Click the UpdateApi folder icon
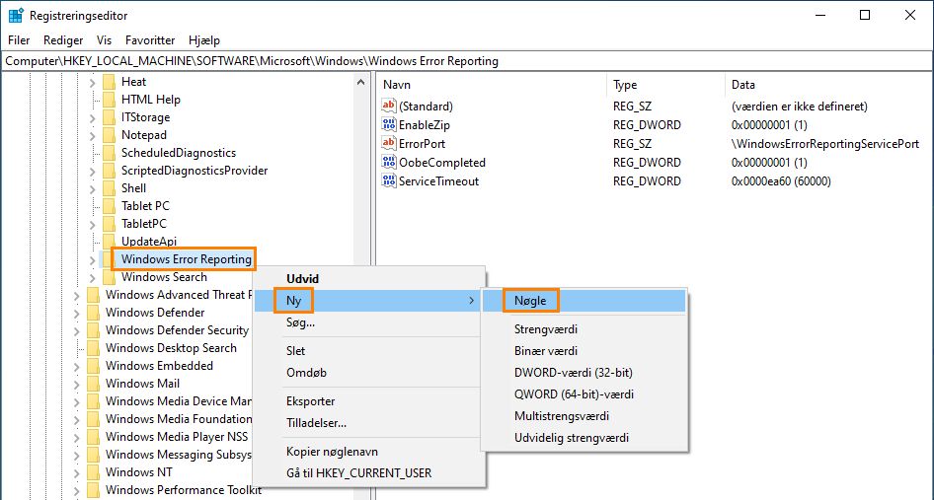 pos(109,241)
